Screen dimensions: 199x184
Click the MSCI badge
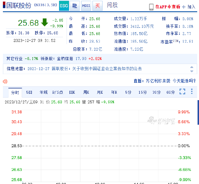pyautogui.click(x=86, y=6)
